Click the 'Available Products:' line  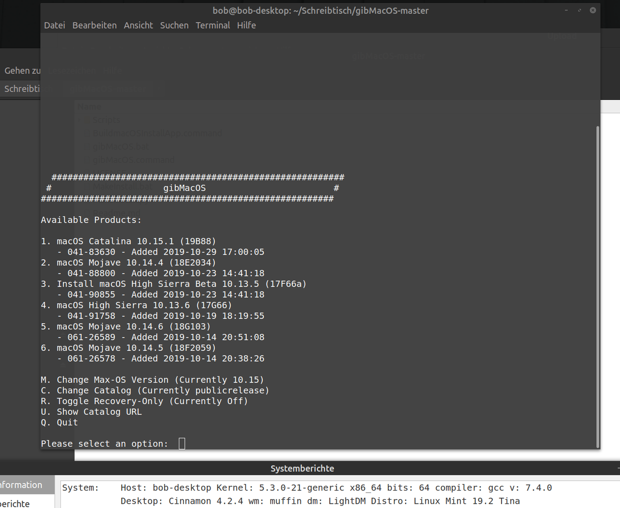pyautogui.click(x=91, y=220)
